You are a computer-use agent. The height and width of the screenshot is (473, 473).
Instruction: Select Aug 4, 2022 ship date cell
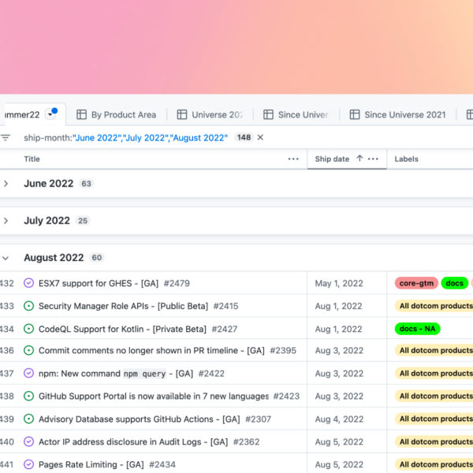point(347,419)
